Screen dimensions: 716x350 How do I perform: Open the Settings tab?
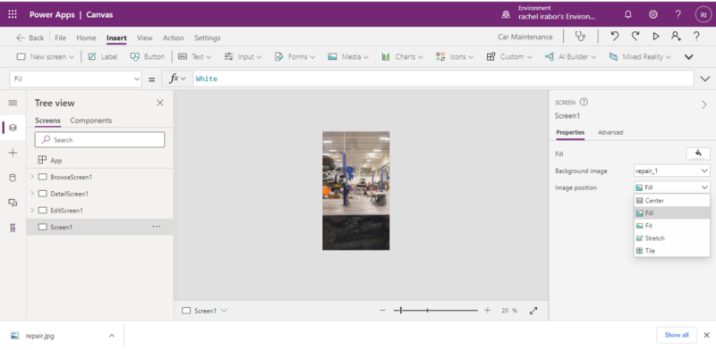pyautogui.click(x=207, y=37)
